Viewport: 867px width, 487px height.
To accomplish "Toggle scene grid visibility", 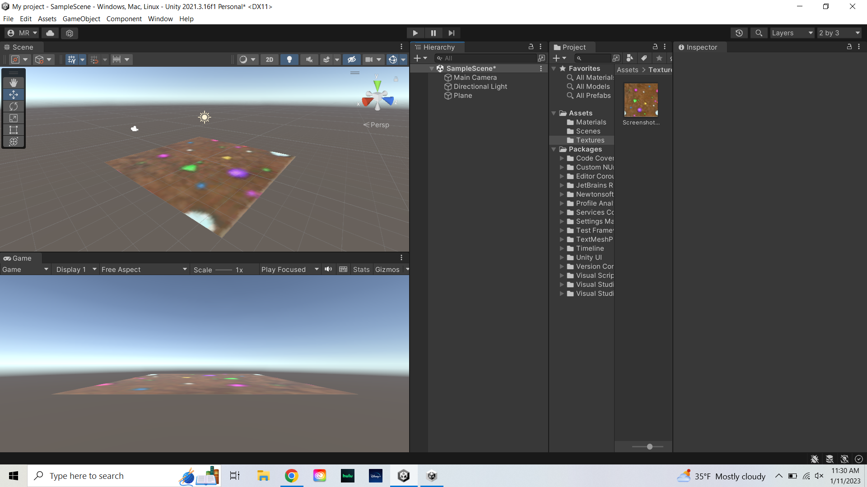I will 71,60.
